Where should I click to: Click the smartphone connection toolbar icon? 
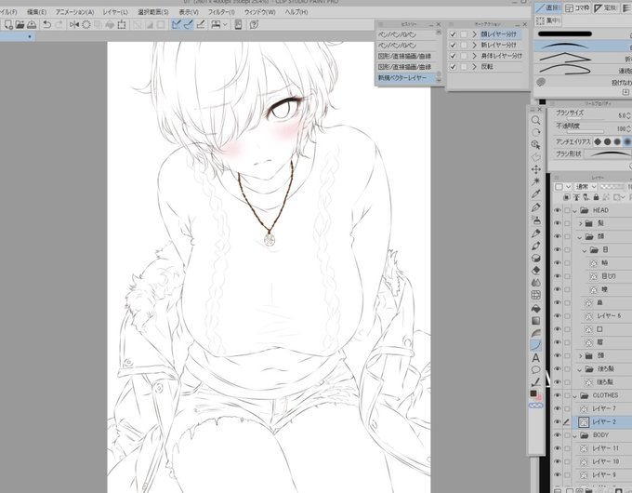click(x=238, y=24)
